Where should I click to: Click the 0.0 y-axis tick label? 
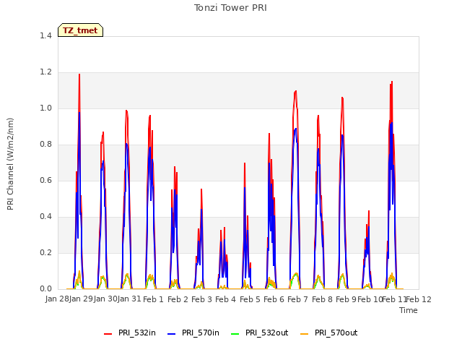coord(45,289)
